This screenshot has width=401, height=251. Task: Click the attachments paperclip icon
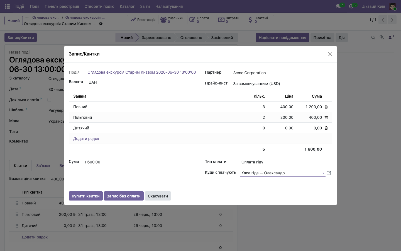point(382,37)
